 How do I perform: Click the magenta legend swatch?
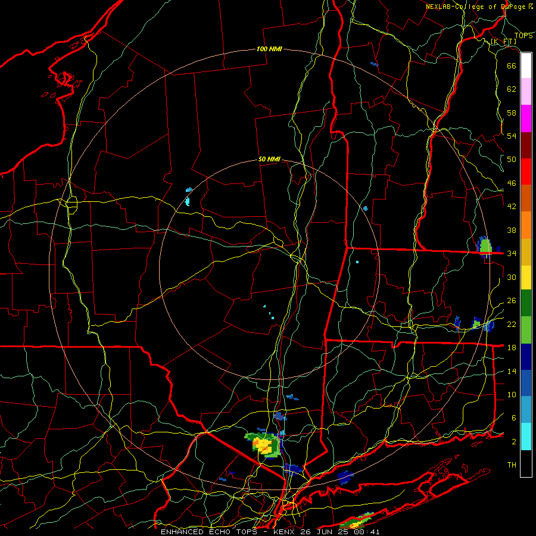tap(526, 119)
